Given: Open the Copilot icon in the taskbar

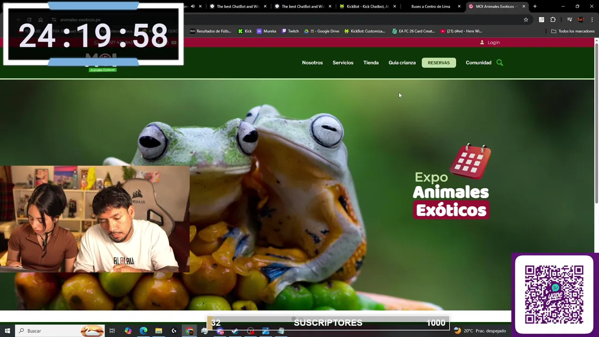Looking at the screenshot, I should coord(128,331).
